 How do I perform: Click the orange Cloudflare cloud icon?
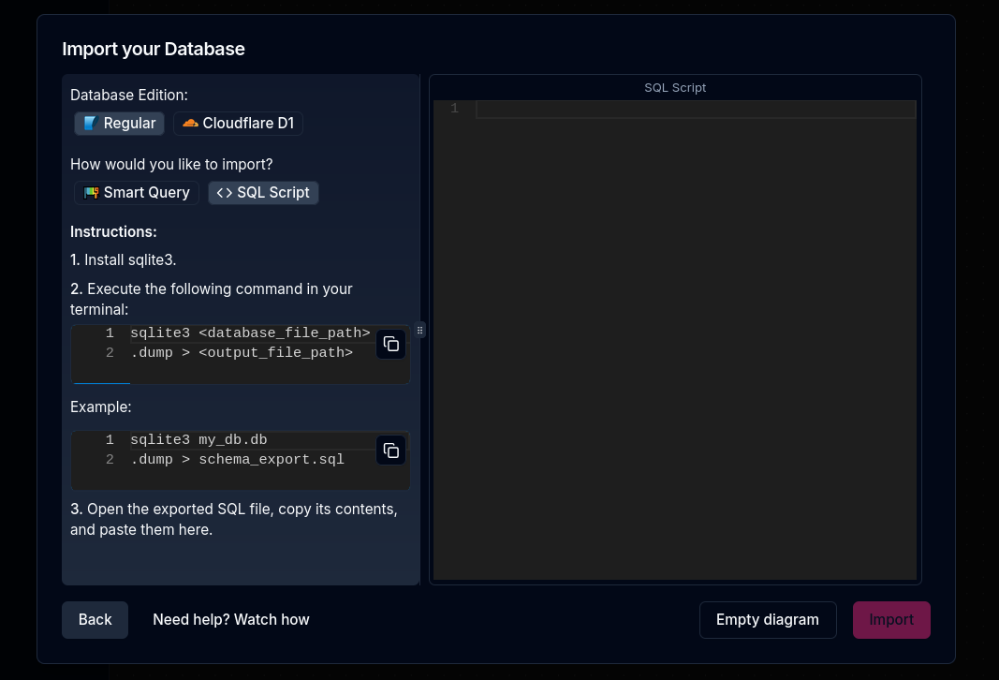(x=190, y=124)
